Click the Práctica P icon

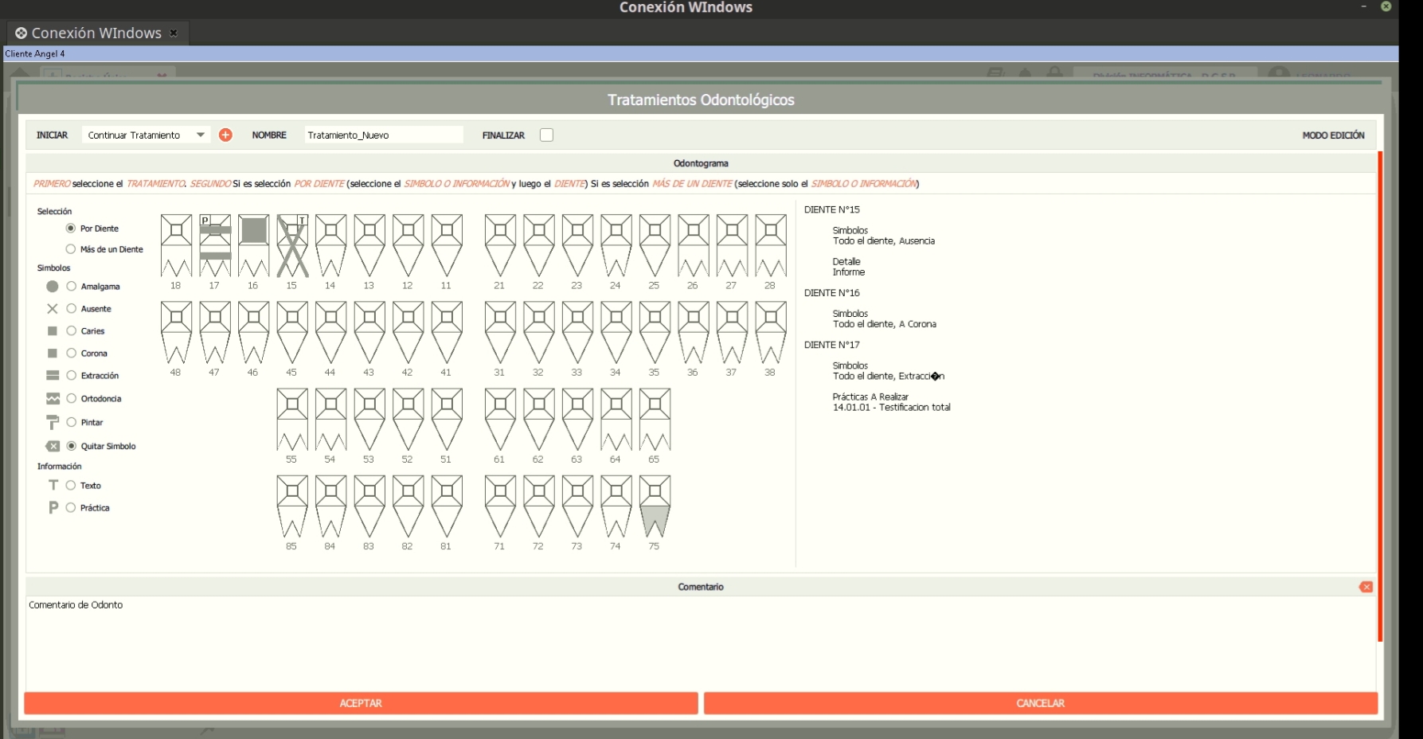[53, 507]
